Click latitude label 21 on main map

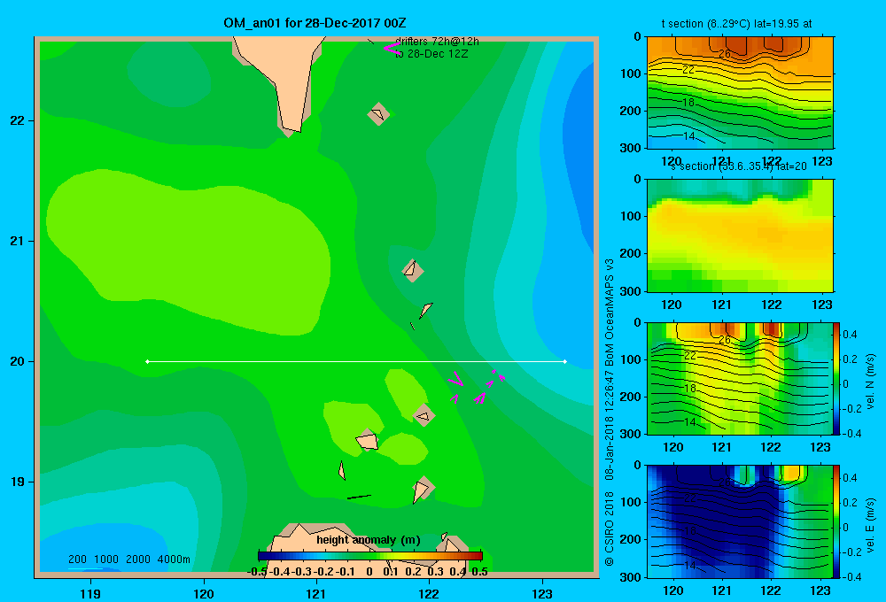[18, 241]
